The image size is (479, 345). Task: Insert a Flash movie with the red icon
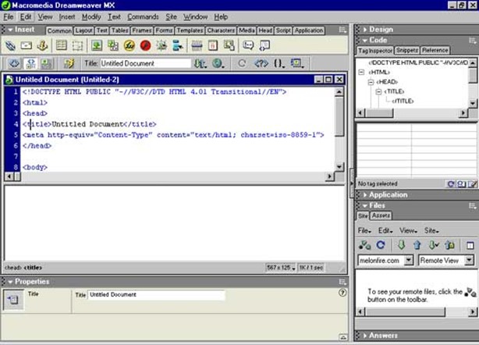[x=145, y=45]
